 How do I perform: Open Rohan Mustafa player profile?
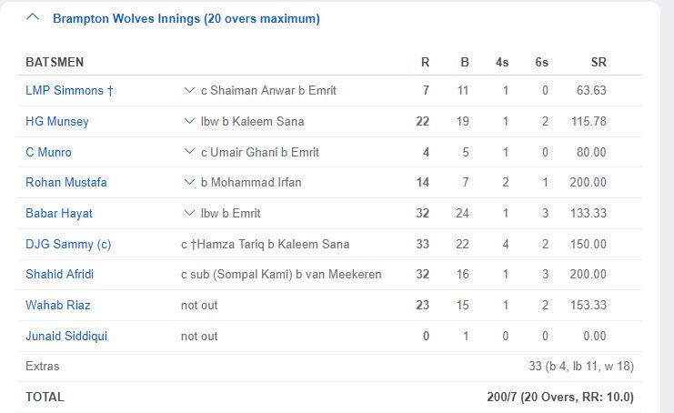[66, 182]
